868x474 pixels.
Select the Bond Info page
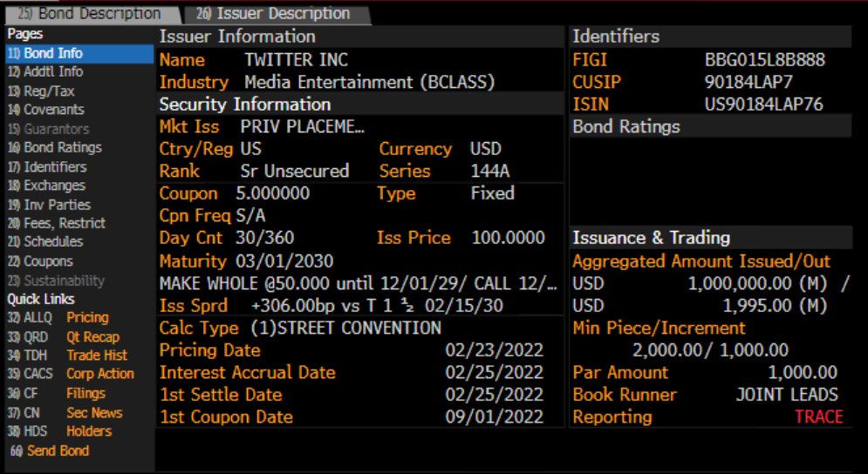pyautogui.click(x=79, y=54)
